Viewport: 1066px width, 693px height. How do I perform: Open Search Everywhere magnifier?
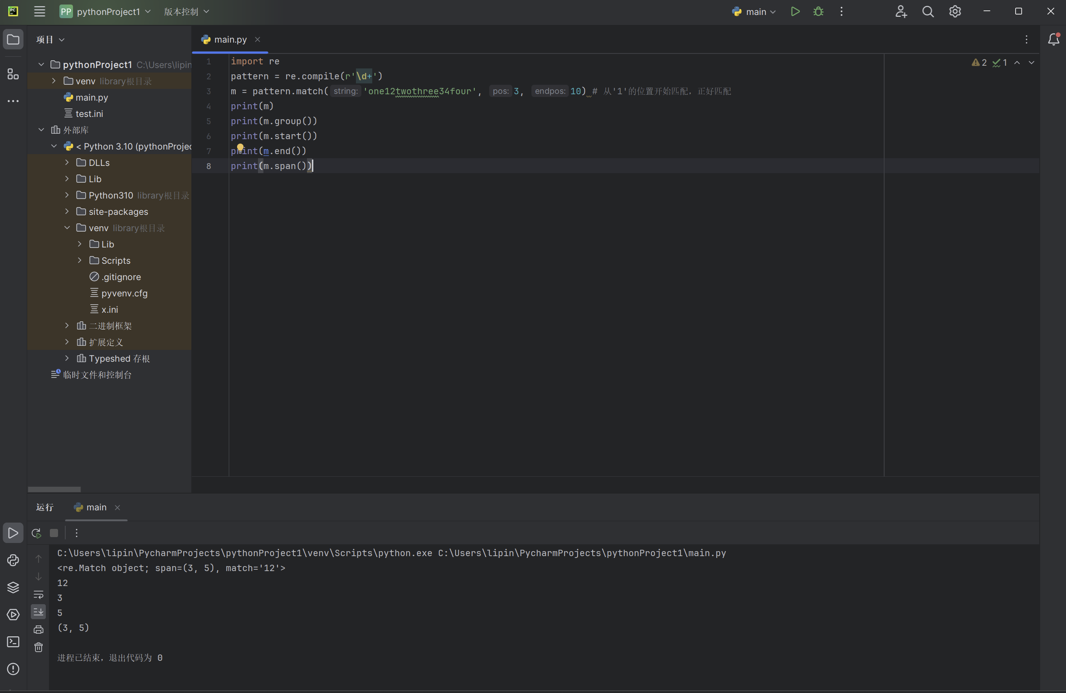928,11
